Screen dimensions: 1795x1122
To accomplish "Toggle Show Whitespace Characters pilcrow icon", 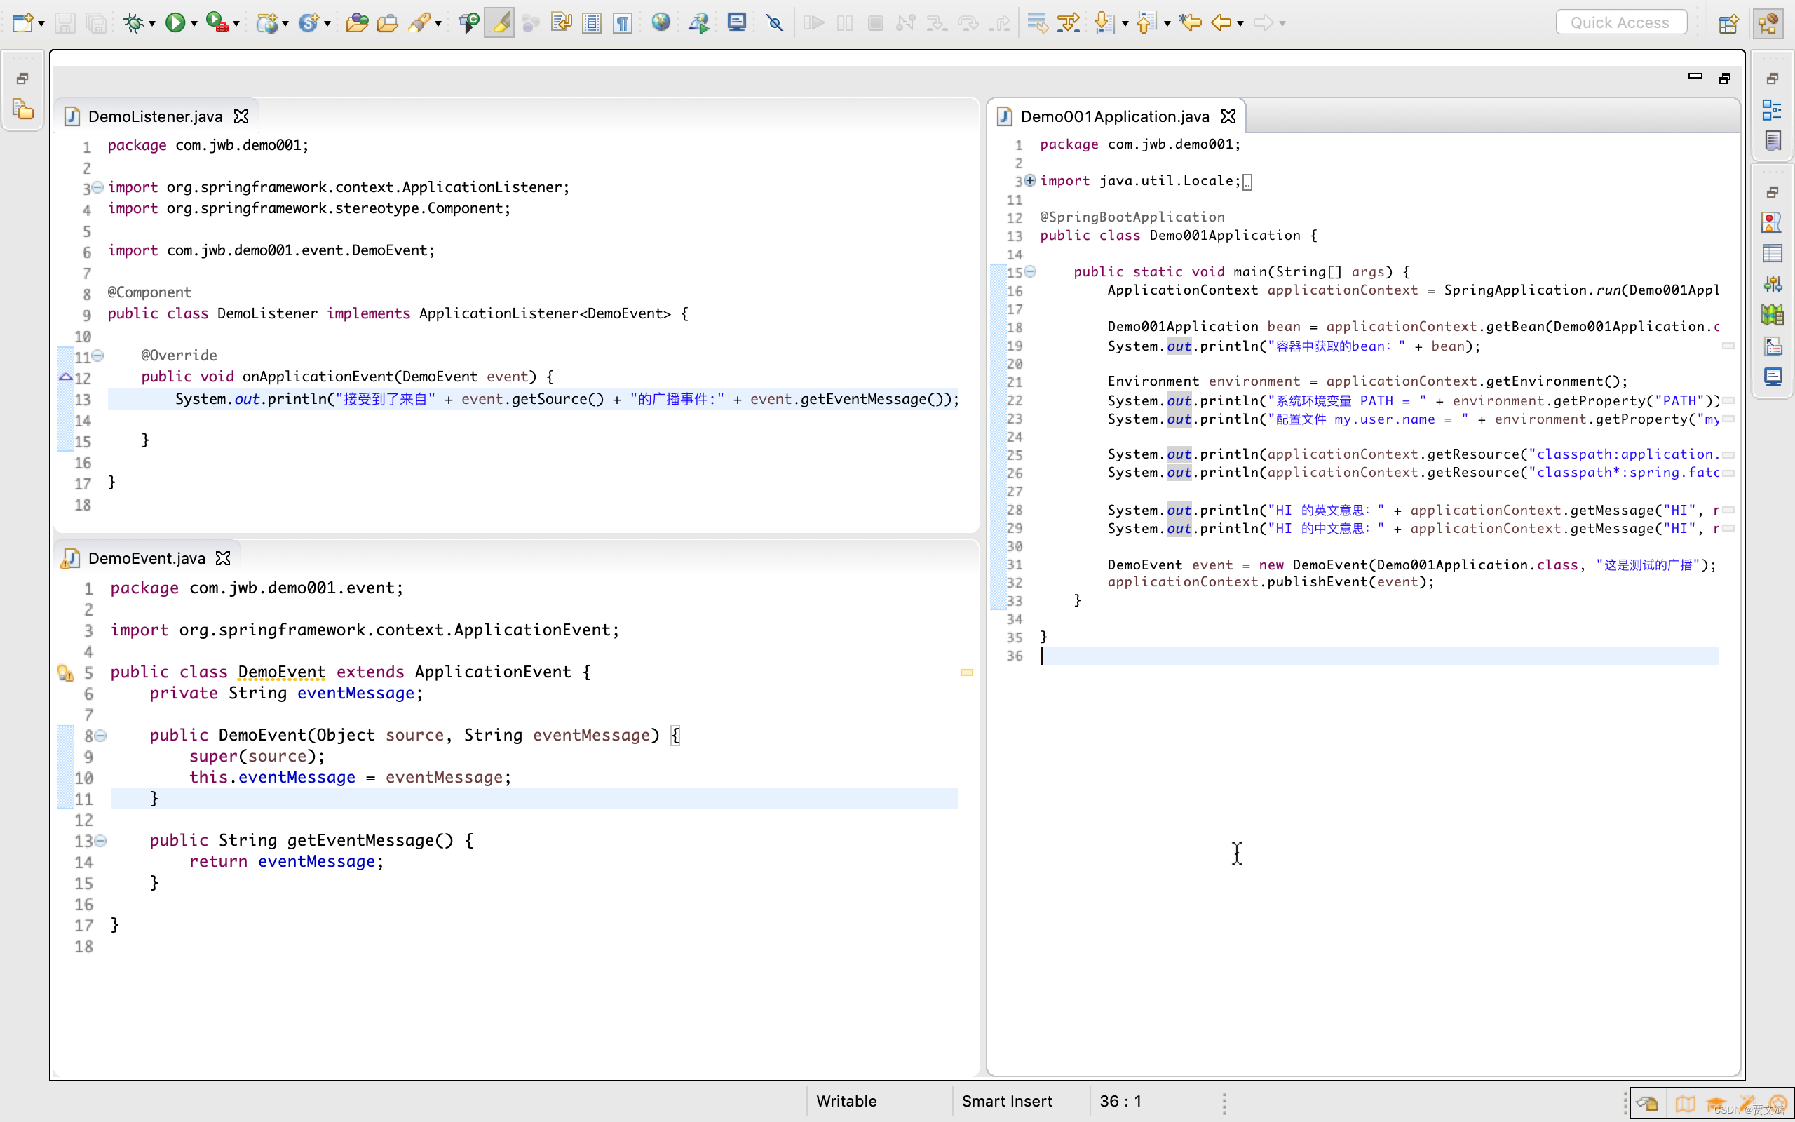I will tap(623, 23).
